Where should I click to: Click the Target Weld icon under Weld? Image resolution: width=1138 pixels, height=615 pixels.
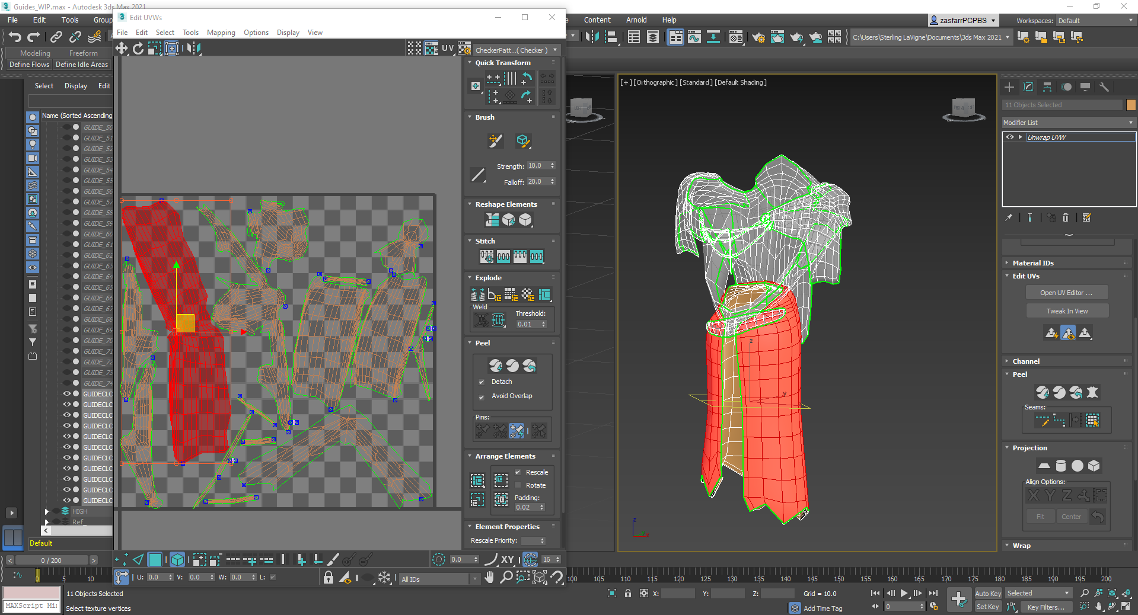pyautogui.click(x=482, y=321)
